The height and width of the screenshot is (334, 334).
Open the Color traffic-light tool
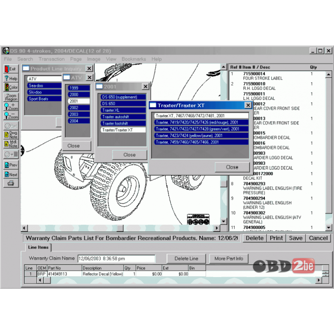(x=11, y=87)
